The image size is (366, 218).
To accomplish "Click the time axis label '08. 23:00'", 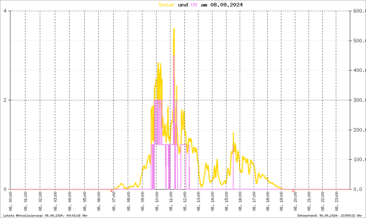I will tap(336, 201).
